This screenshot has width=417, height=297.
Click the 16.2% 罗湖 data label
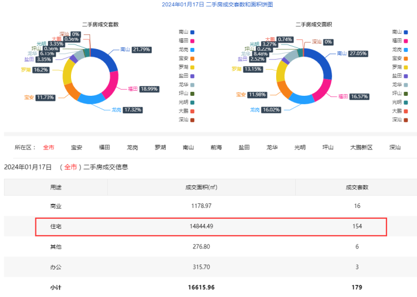click(36, 70)
